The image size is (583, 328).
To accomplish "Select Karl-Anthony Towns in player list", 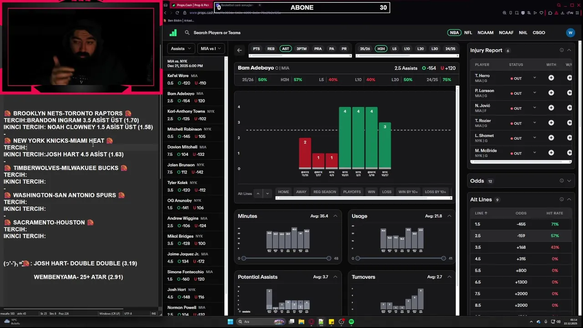I will tap(195, 115).
